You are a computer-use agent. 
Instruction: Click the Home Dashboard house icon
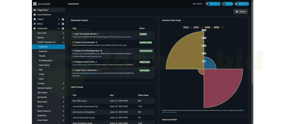pos(35,15)
